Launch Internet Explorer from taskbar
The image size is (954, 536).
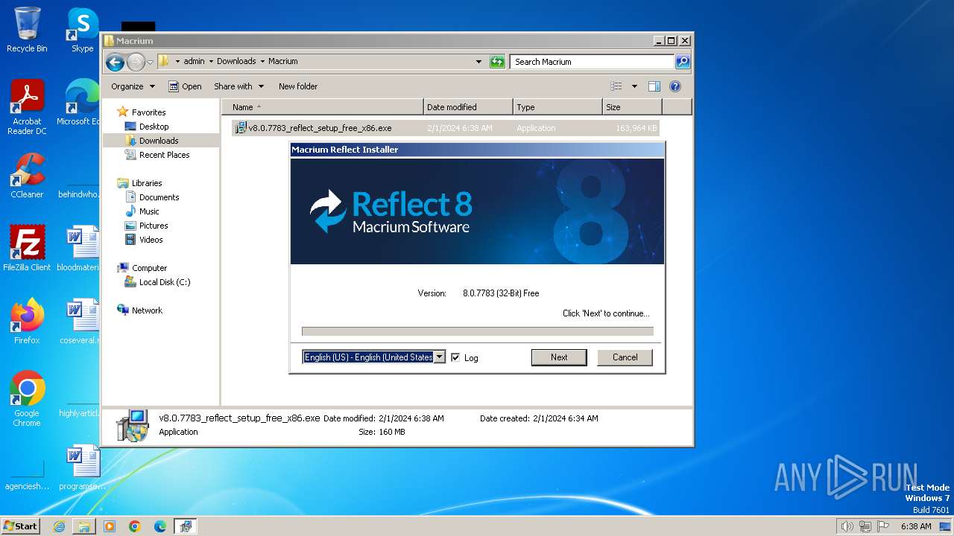(x=59, y=526)
